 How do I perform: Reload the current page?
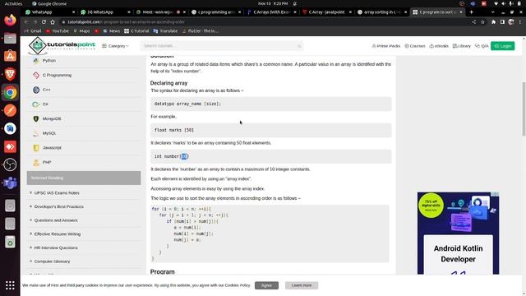44,22
